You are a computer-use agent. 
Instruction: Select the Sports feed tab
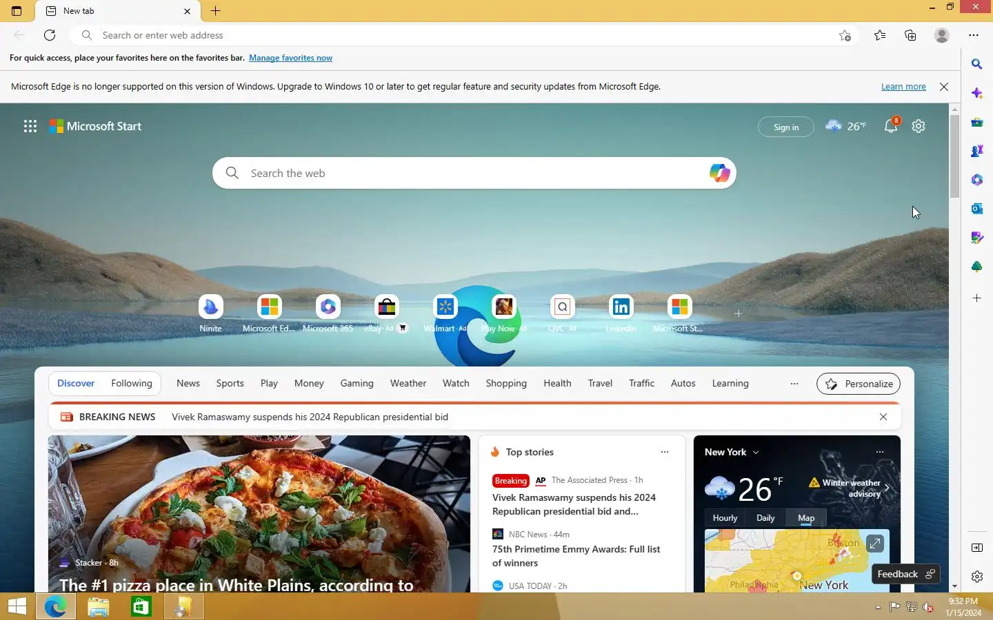point(230,384)
